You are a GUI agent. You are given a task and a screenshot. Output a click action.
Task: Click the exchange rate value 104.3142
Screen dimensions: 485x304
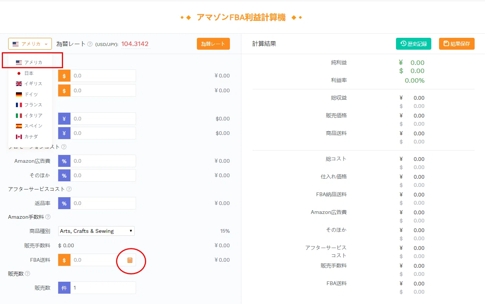click(x=135, y=44)
